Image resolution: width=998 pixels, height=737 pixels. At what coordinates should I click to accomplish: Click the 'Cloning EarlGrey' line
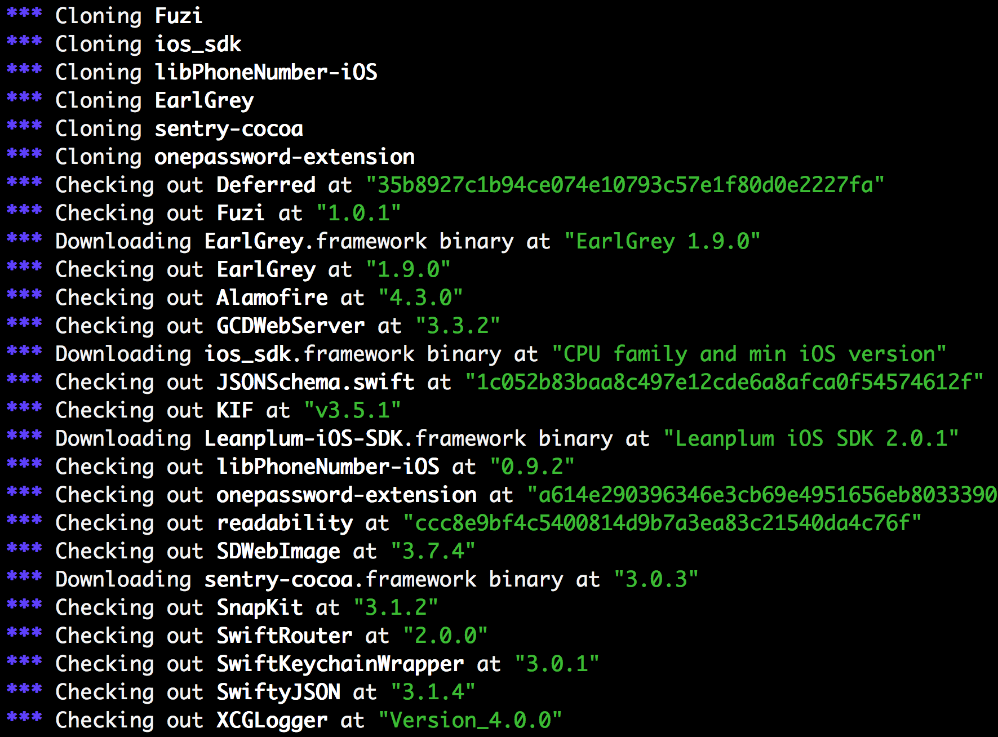pos(130,100)
